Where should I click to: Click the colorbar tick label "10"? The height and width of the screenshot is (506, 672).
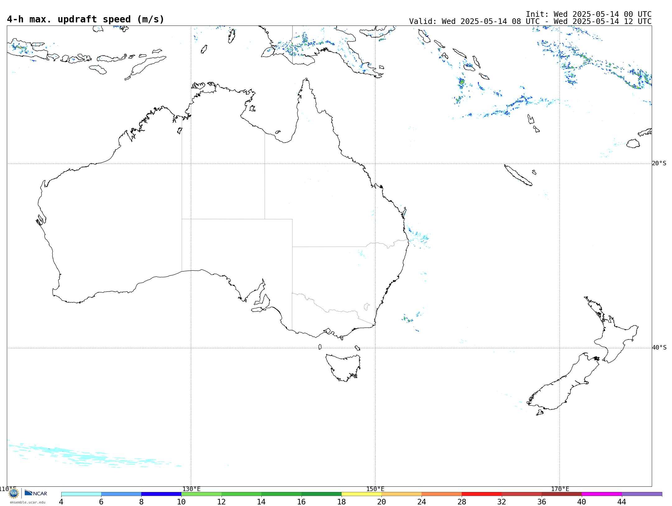(181, 502)
